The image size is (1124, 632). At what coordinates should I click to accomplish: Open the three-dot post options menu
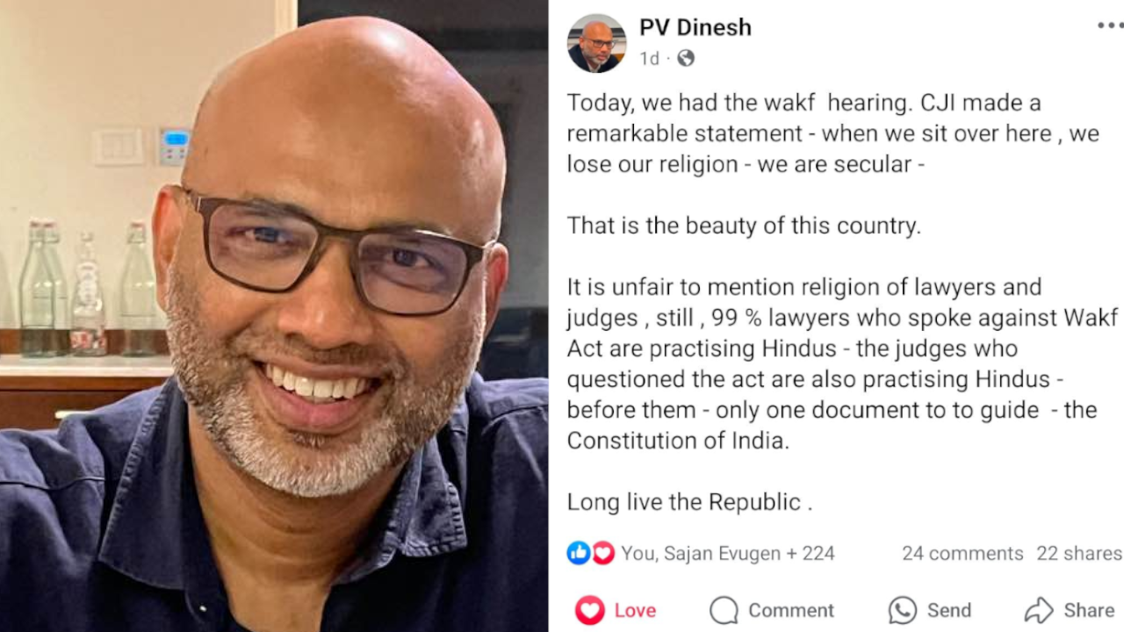pos(1110,26)
